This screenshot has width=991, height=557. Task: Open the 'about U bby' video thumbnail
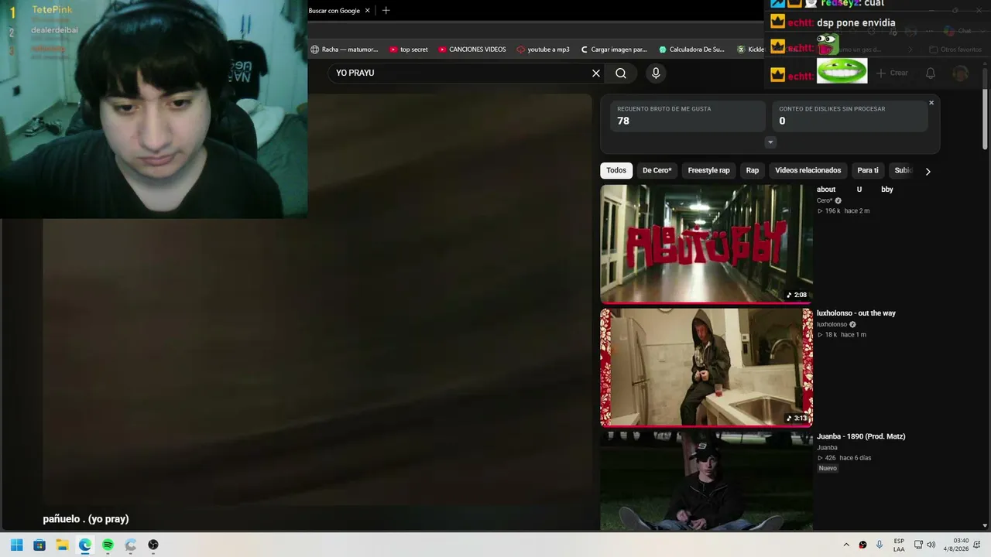click(x=707, y=244)
